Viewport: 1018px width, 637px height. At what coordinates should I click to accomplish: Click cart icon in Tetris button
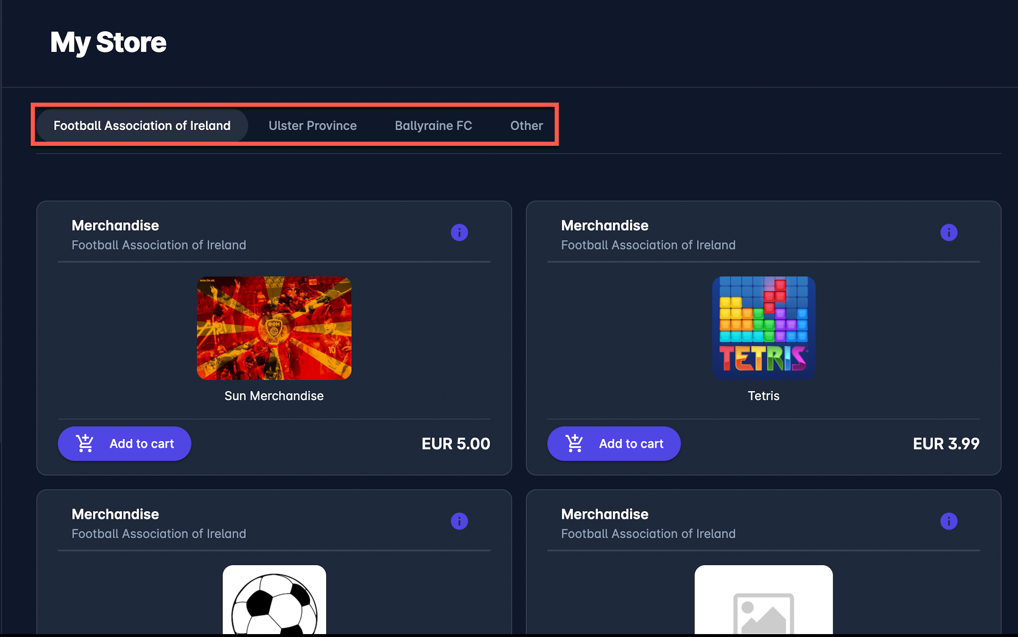[x=575, y=443]
